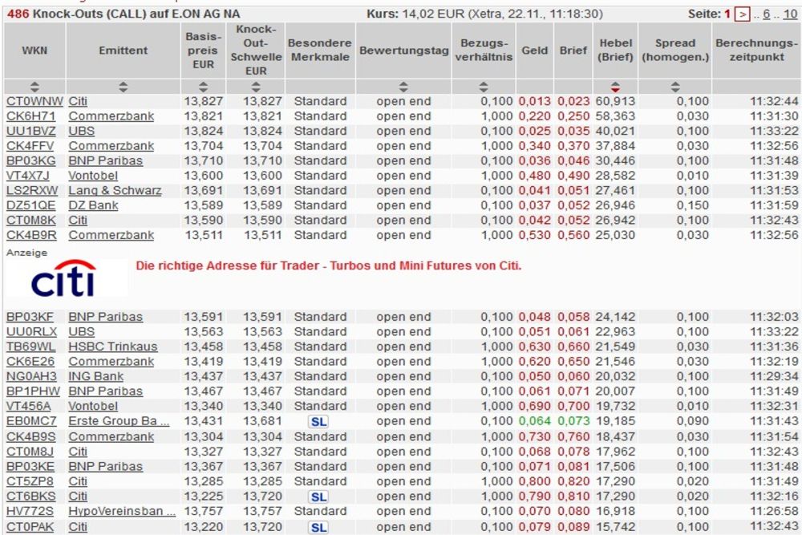The width and height of the screenshot is (802, 535).
Task: Open WKN BP1PHW details
Action: pos(33,391)
